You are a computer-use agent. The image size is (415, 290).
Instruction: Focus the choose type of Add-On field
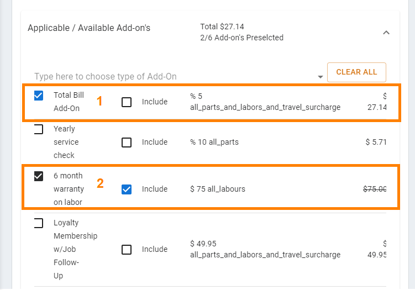[x=176, y=76]
